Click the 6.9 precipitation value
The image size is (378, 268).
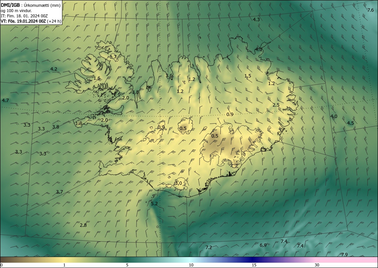click(263, 245)
